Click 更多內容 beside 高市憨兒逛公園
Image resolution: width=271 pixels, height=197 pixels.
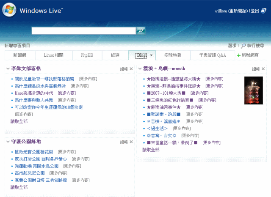coord(58,173)
